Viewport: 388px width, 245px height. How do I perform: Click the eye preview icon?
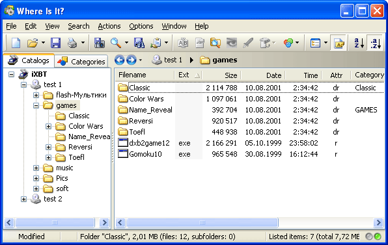pyautogui.click(x=232, y=43)
